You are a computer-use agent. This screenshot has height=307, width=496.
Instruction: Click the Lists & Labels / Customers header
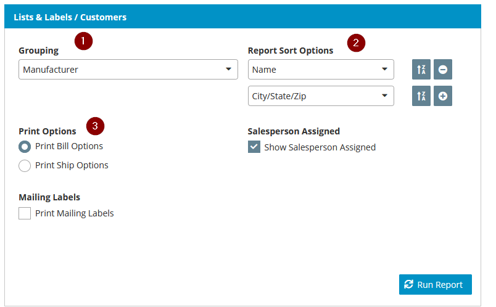70,17
